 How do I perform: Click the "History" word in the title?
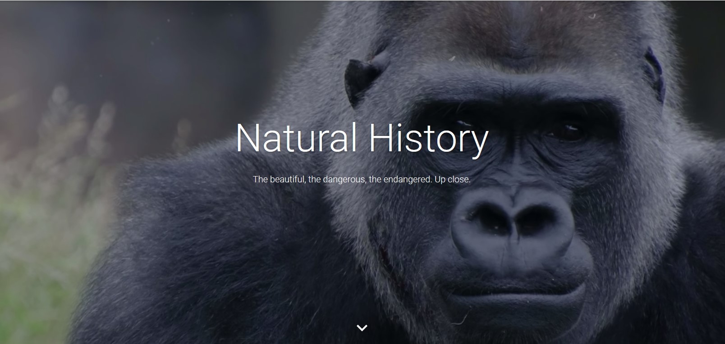[x=428, y=140]
